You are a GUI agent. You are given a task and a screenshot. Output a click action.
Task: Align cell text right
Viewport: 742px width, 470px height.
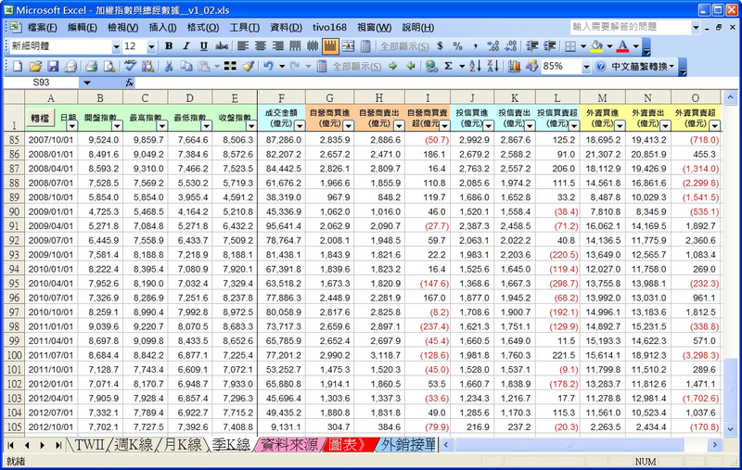click(x=278, y=45)
